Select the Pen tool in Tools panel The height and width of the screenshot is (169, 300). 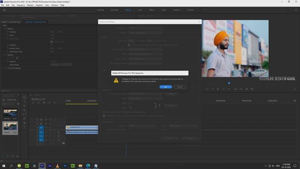24,119
